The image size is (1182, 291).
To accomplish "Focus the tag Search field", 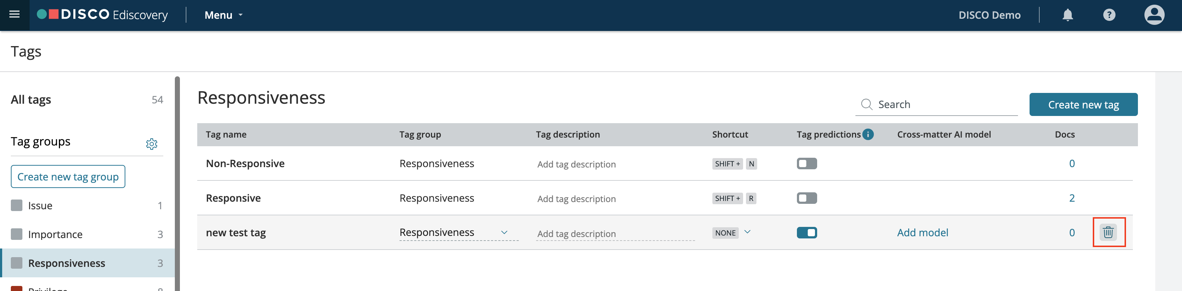I will (936, 104).
